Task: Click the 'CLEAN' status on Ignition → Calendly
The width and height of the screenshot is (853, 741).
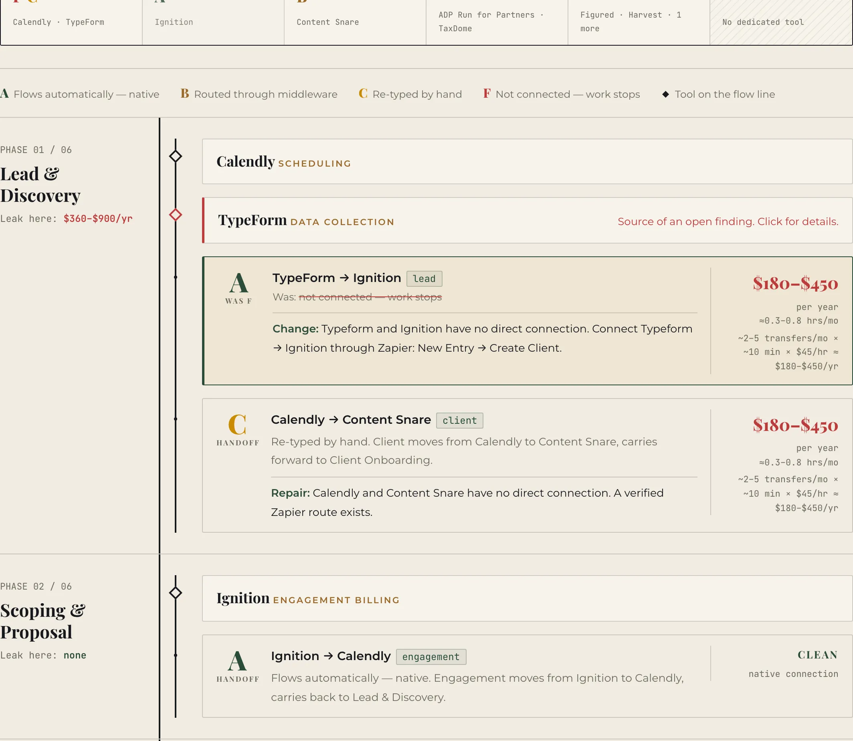Action: tap(818, 655)
